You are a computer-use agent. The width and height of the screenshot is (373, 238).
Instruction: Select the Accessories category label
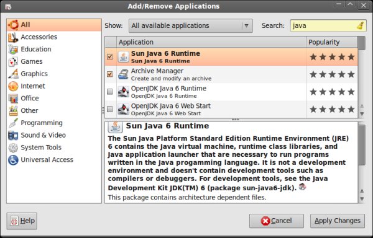click(x=39, y=37)
